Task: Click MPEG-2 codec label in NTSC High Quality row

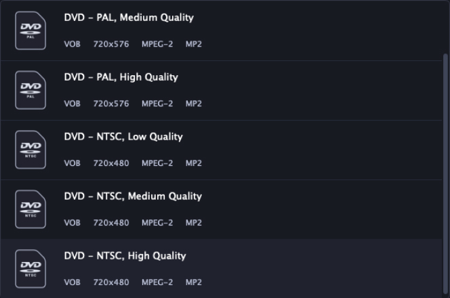Action: point(157,282)
